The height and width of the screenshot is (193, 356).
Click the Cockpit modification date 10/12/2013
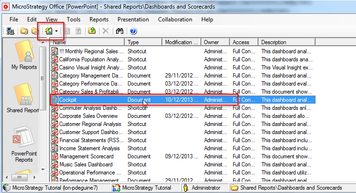[x=182, y=100]
